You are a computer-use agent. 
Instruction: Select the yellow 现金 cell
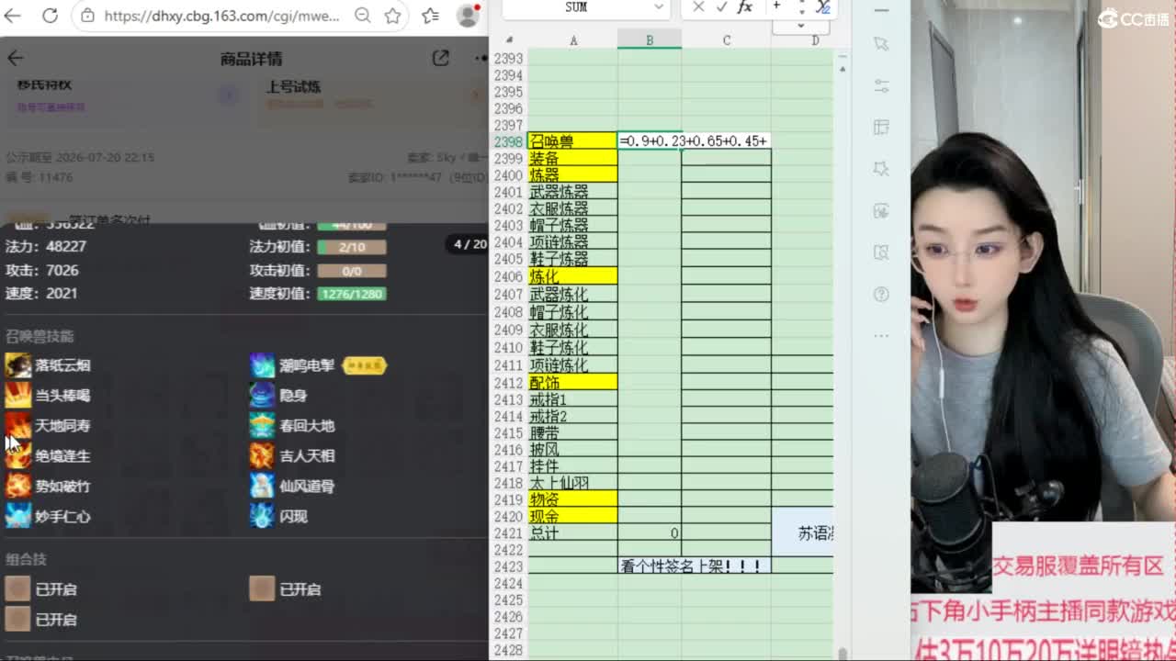[x=572, y=517]
